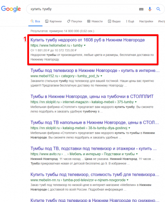This screenshot has width=165, height=202.
Task: Switch to the 'Картинки' tab
Action: pyautogui.click(x=53, y=21)
